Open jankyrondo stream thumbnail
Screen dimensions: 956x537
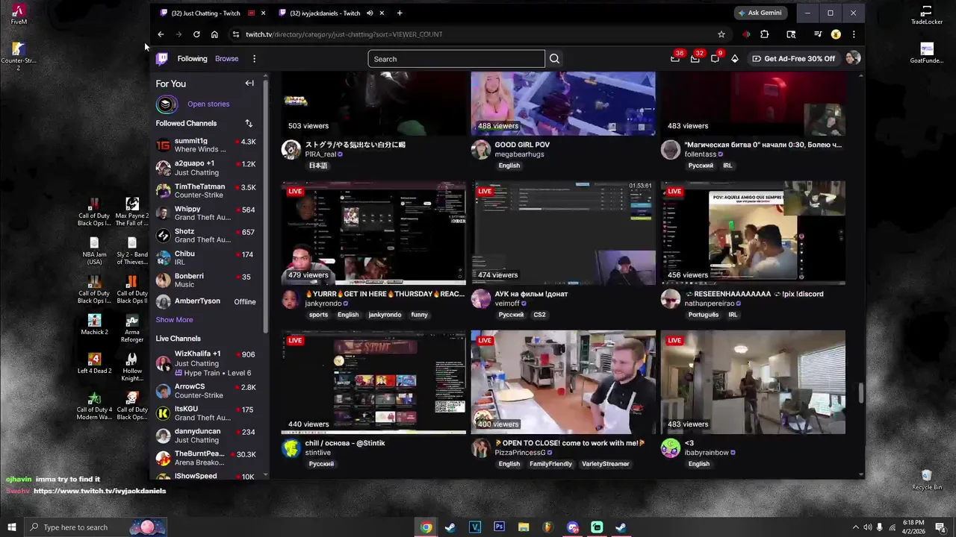pyautogui.click(x=373, y=233)
